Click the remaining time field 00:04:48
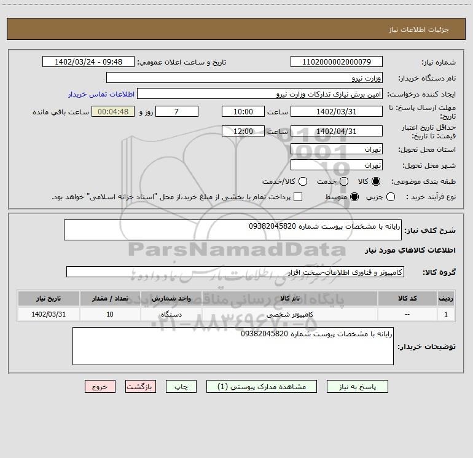Viewport: 473px width, 458px height. pos(113,111)
